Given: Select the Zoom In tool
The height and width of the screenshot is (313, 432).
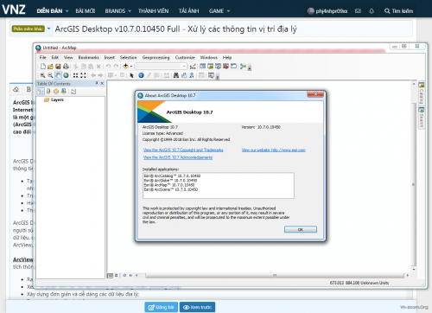Looking at the screenshot, I should tap(42, 75).
